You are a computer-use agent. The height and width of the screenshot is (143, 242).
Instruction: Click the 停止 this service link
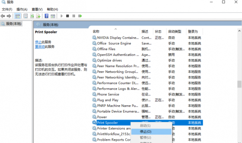(x=38, y=42)
